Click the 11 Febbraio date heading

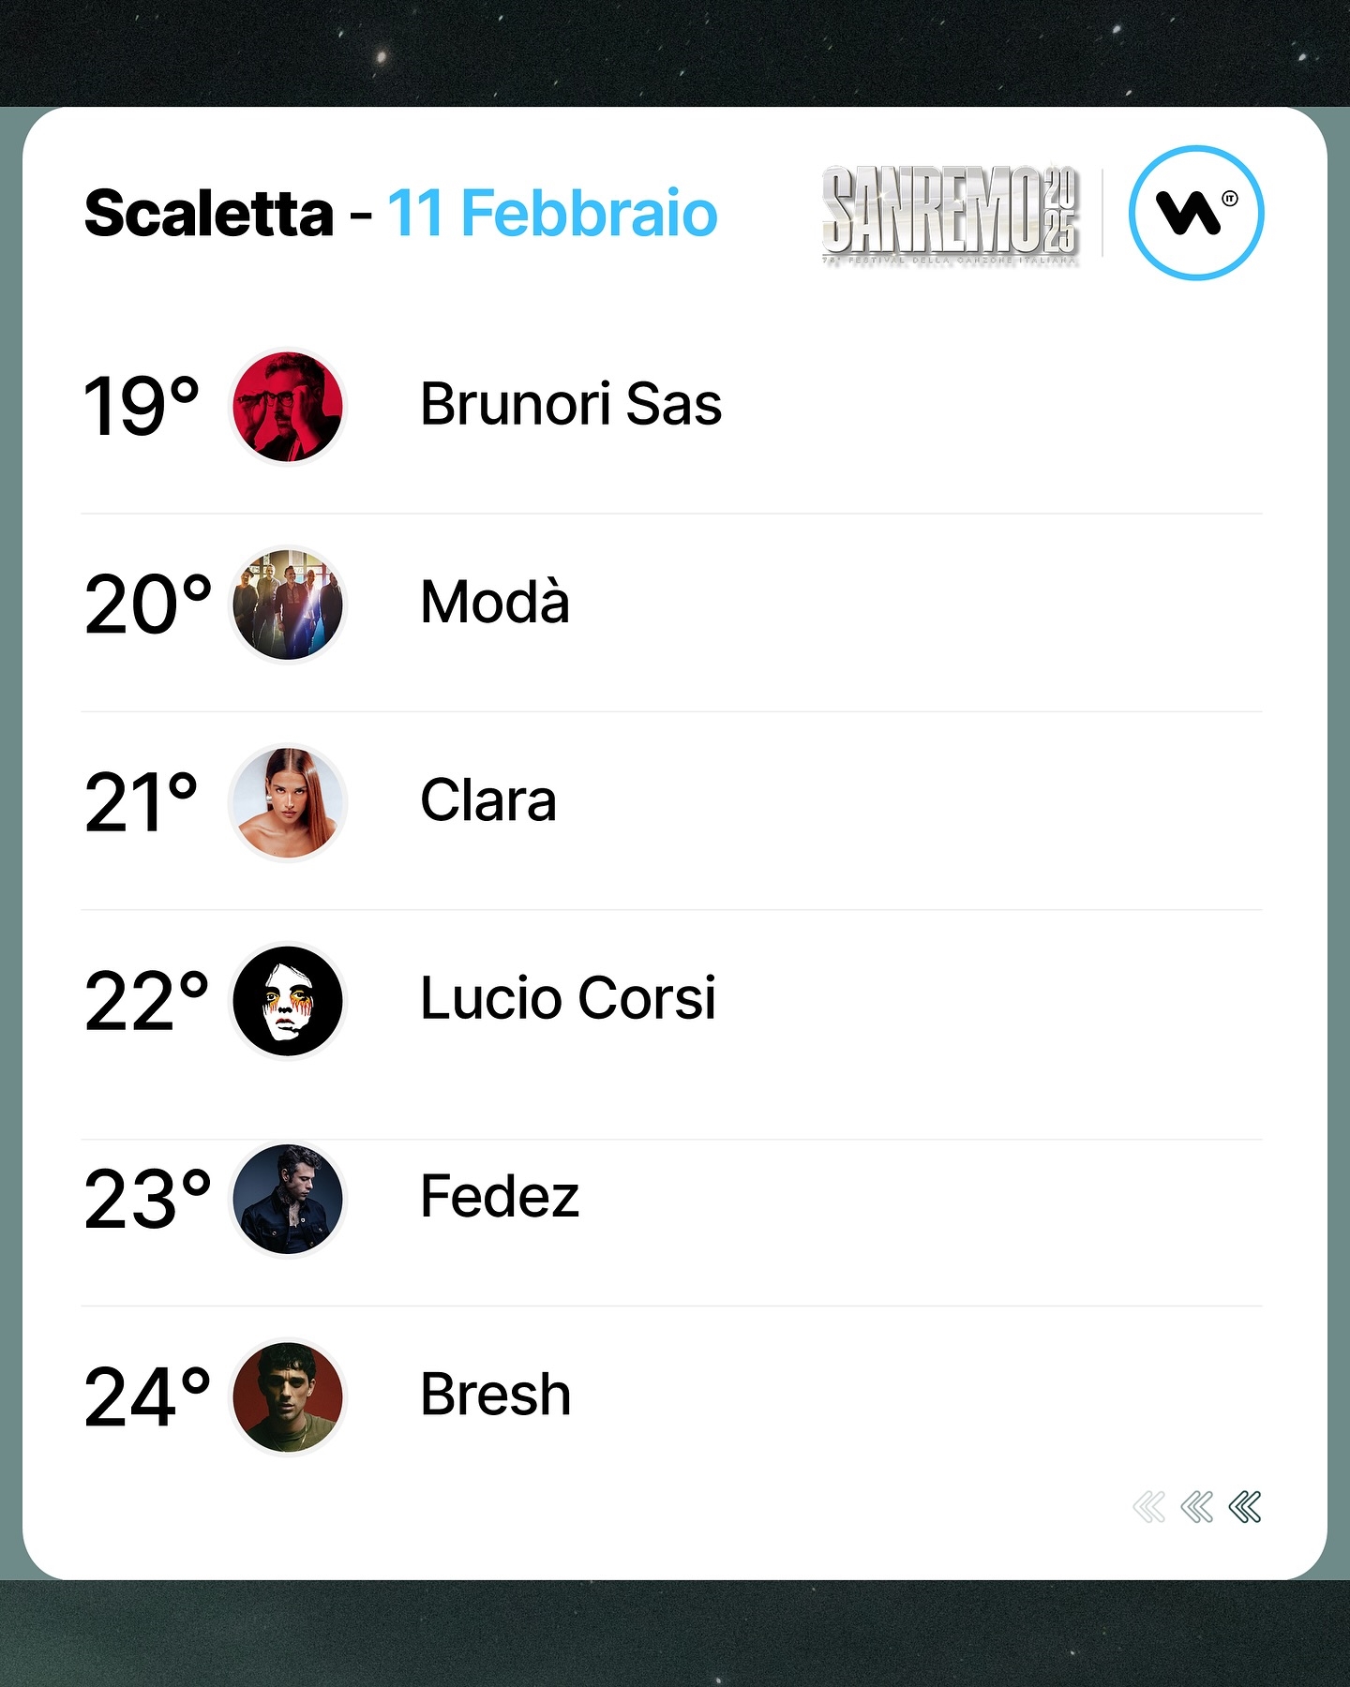tap(553, 214)
